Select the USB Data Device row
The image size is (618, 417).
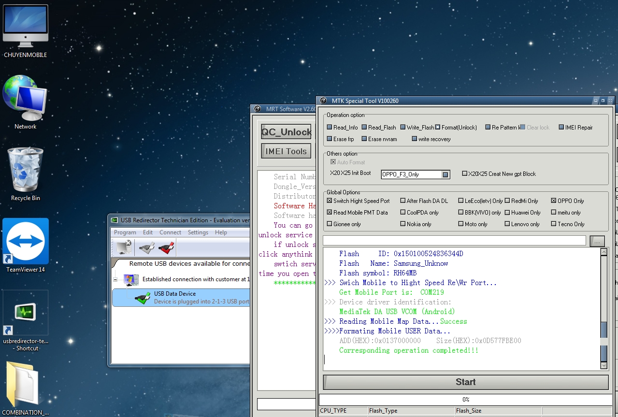coord(181,298)
